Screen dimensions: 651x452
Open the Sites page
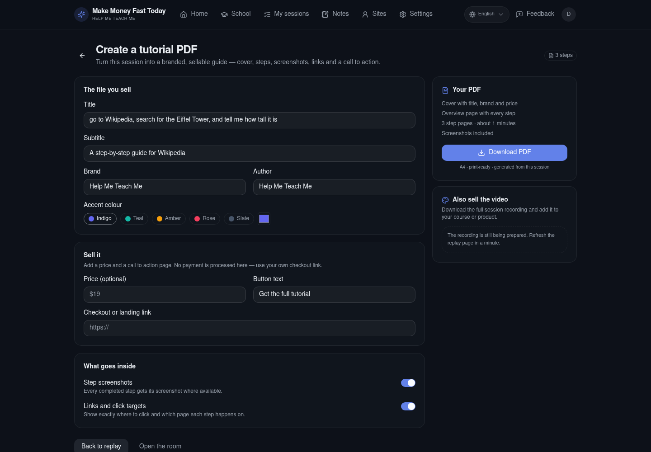coord(374,14)
